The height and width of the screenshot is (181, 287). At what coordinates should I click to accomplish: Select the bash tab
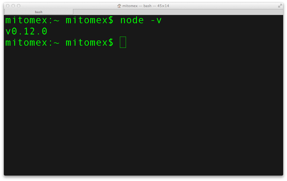point(39,12)
